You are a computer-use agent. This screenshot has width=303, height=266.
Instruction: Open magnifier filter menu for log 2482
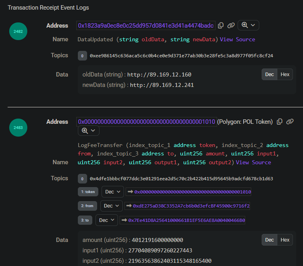tap(248, 25)
